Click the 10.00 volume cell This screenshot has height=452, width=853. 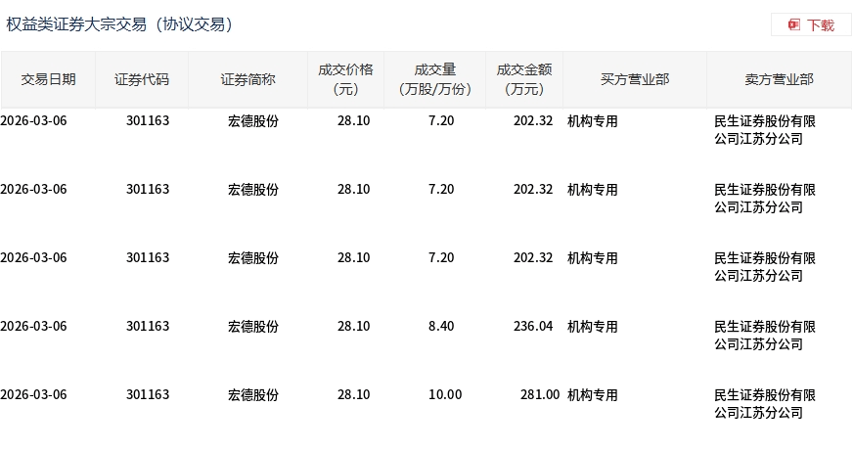click(x=445, y=395)
